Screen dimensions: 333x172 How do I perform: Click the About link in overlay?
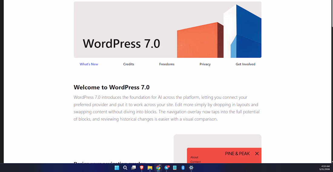[x=194, y=157]
